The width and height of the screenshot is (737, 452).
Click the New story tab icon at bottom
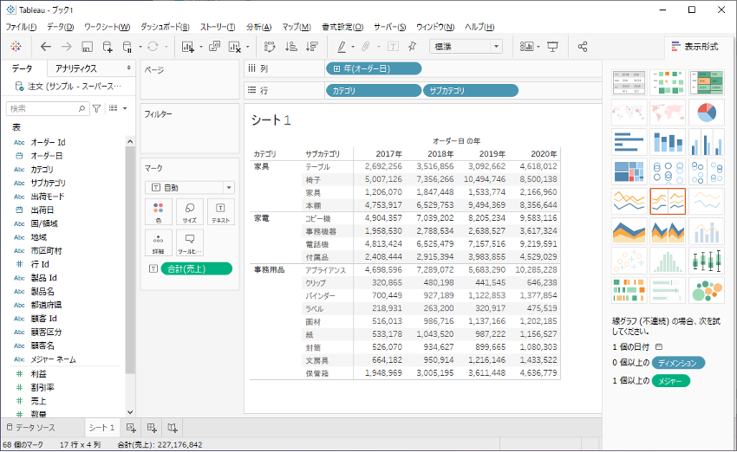point(173,428)
